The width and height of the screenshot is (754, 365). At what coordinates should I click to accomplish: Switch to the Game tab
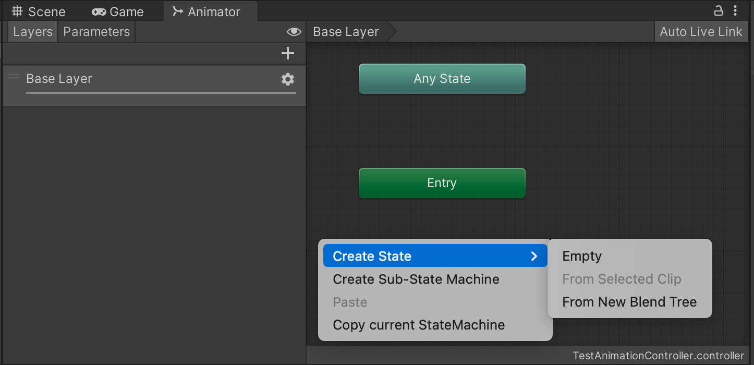118,11
